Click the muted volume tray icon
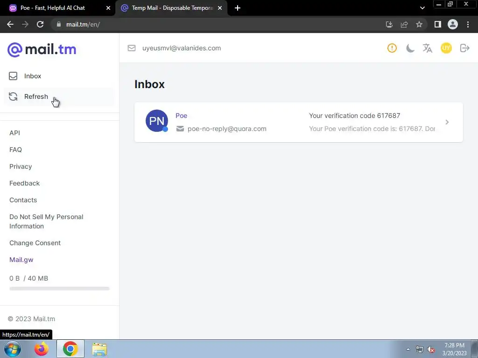Viewport: 478px width, 358px height. click(x=431, y=349)
